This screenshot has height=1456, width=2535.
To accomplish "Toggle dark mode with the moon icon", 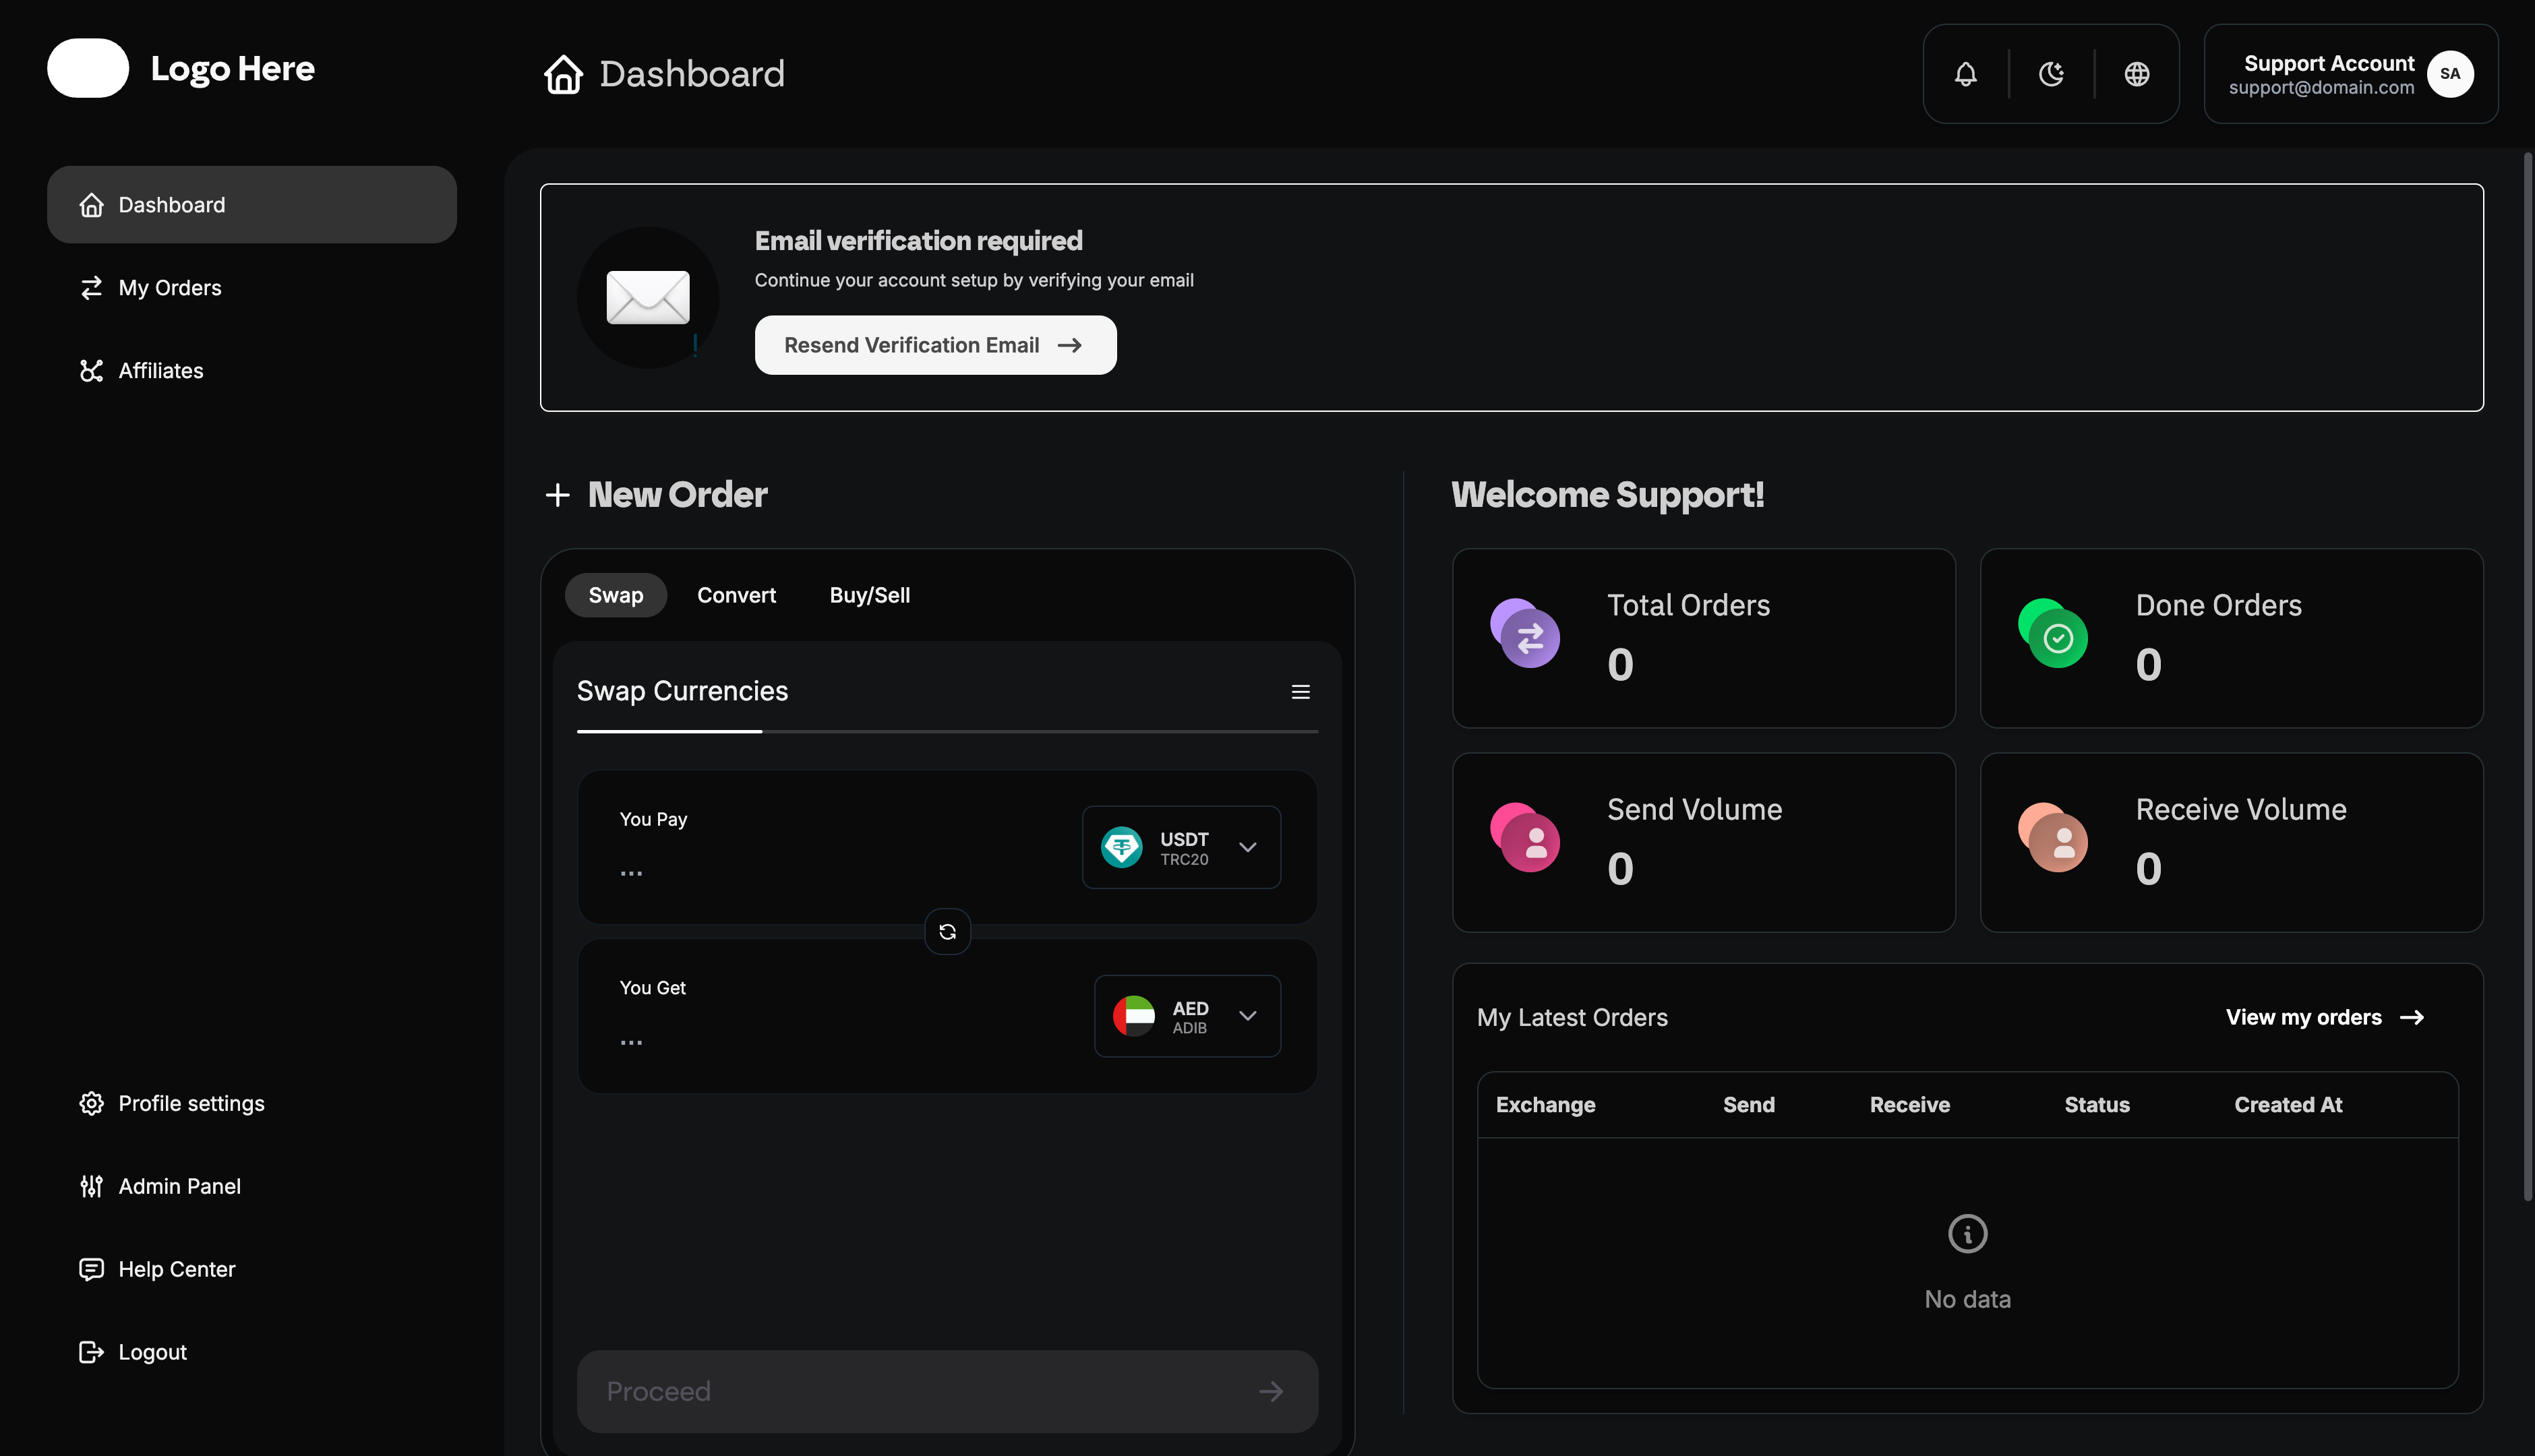I will (2052, 73).
